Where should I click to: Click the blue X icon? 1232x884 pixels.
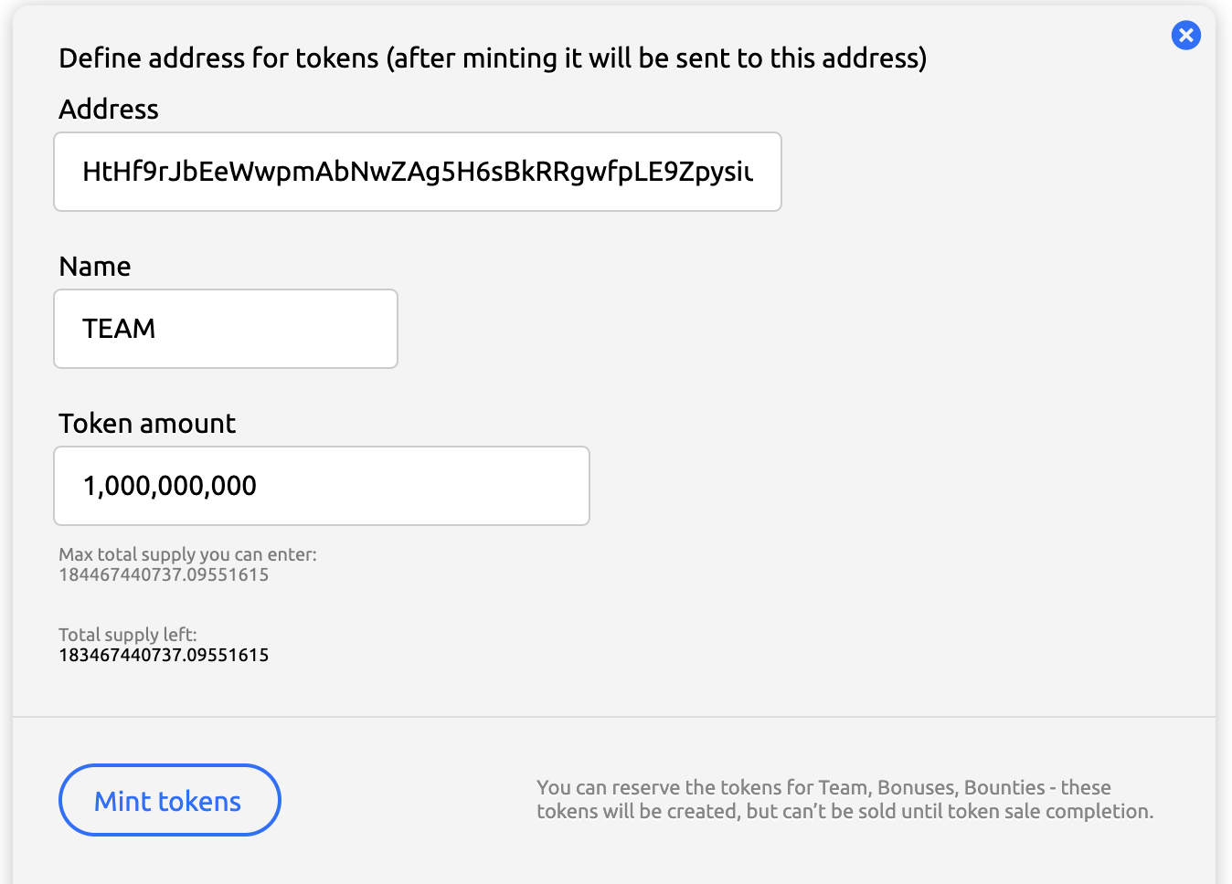point(1185,36)
